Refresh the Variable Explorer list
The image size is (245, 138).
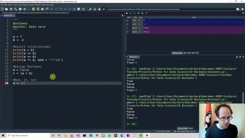tap(146, 13)
